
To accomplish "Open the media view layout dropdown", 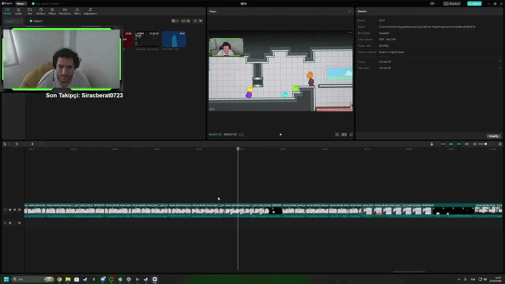I will click(x=175, y=21).
